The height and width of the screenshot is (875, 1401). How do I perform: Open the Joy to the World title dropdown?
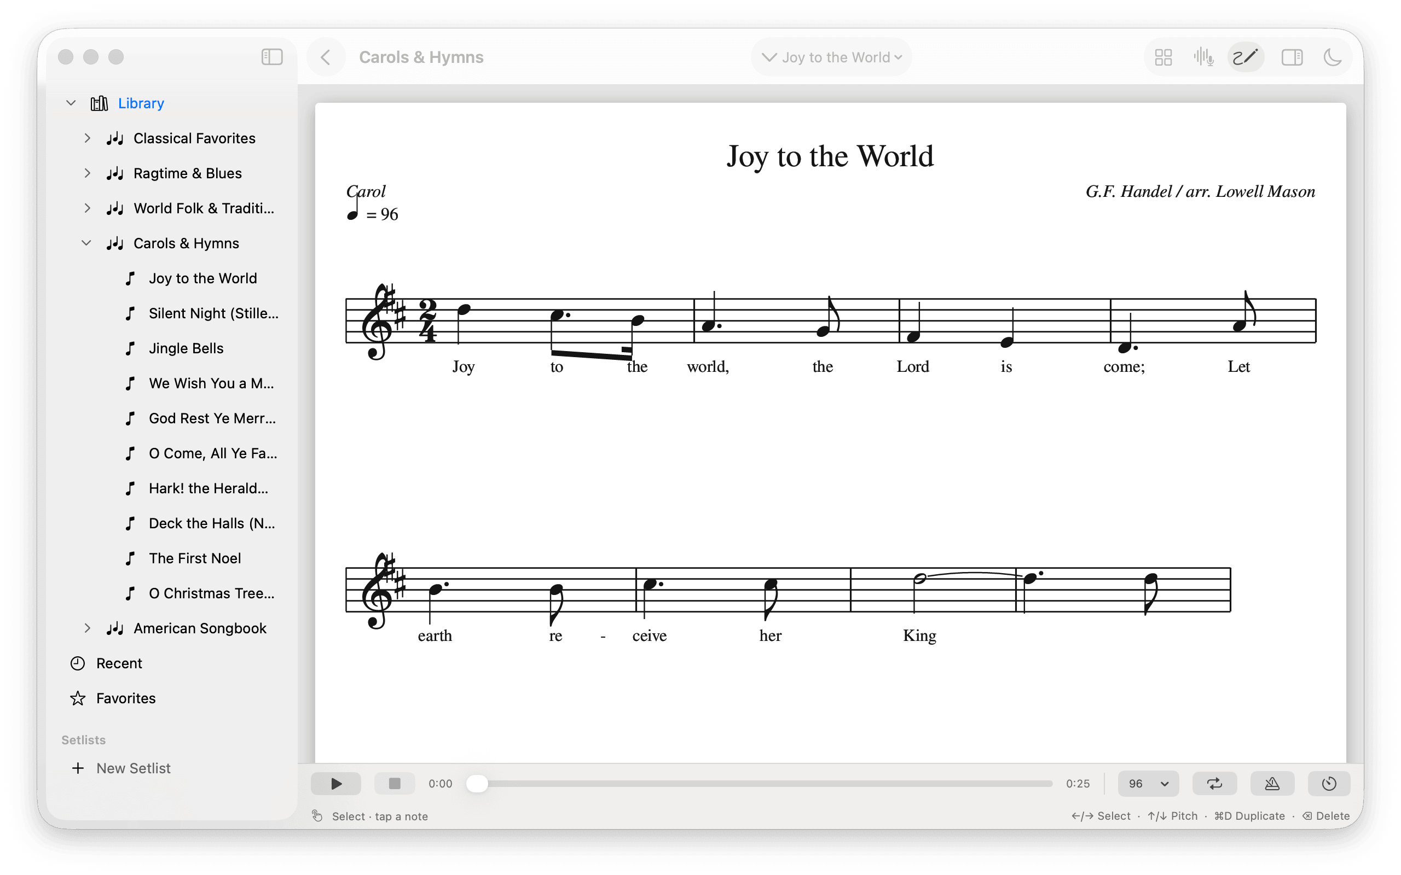click(x=831, y=57)
